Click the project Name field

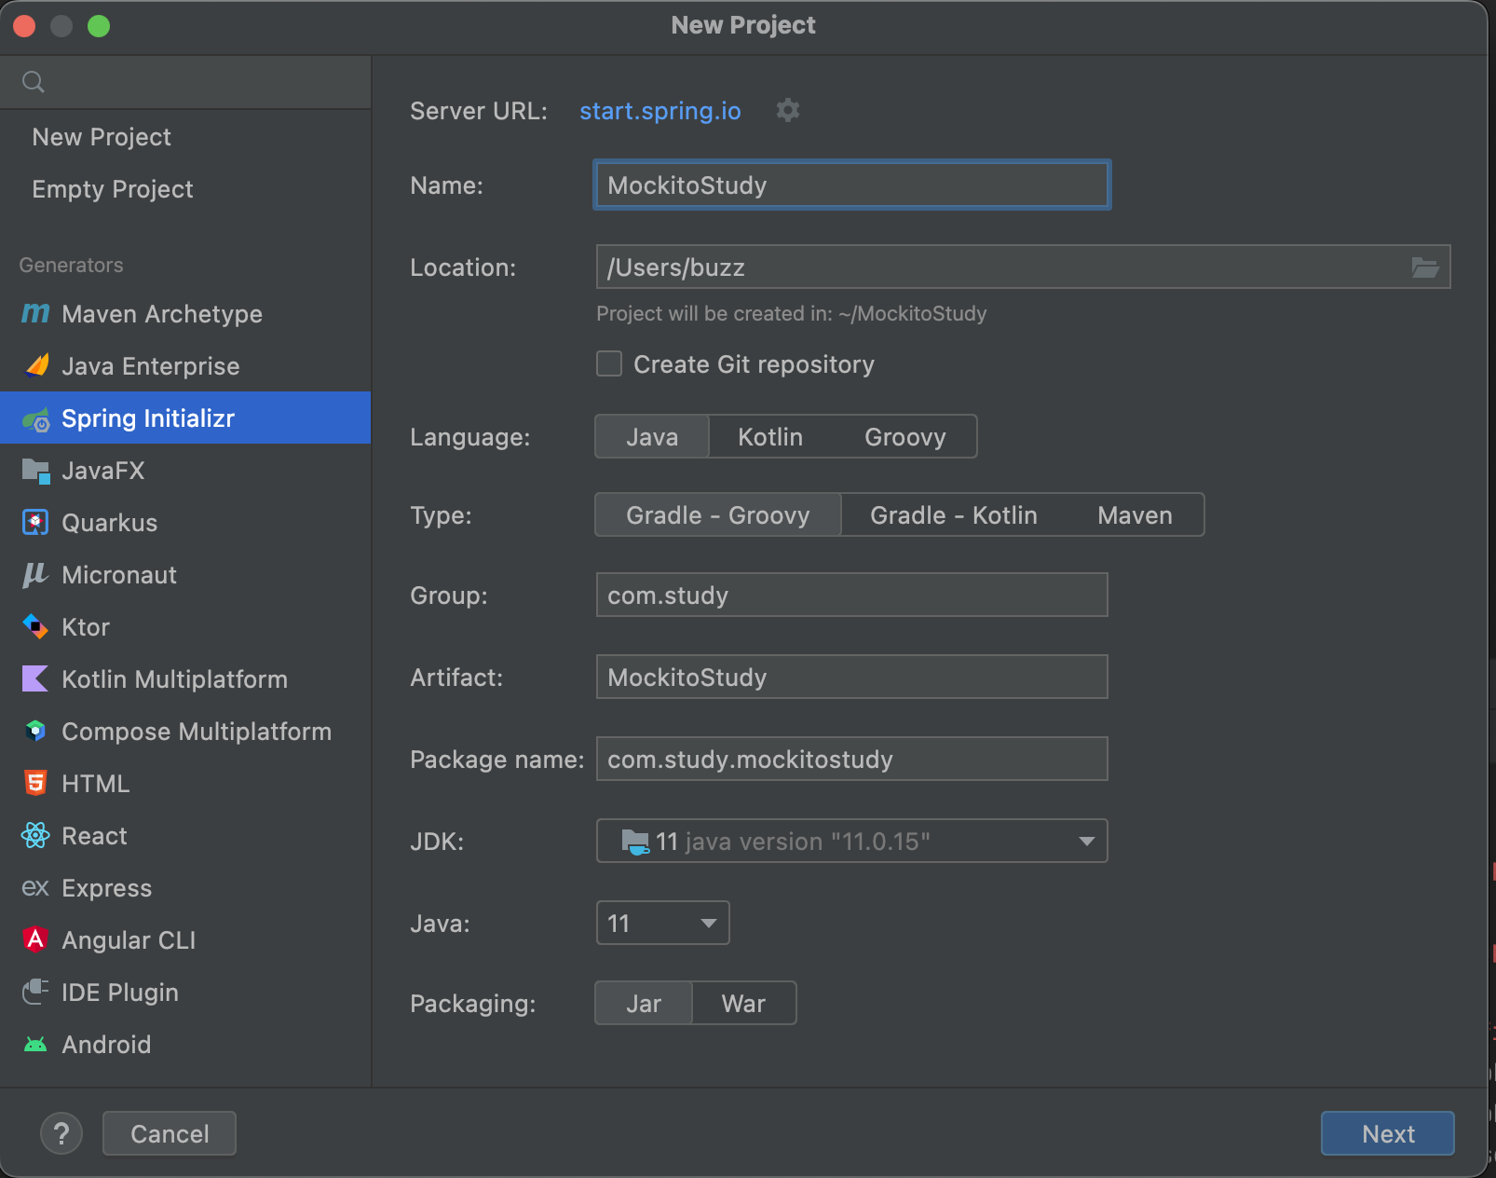851,185
